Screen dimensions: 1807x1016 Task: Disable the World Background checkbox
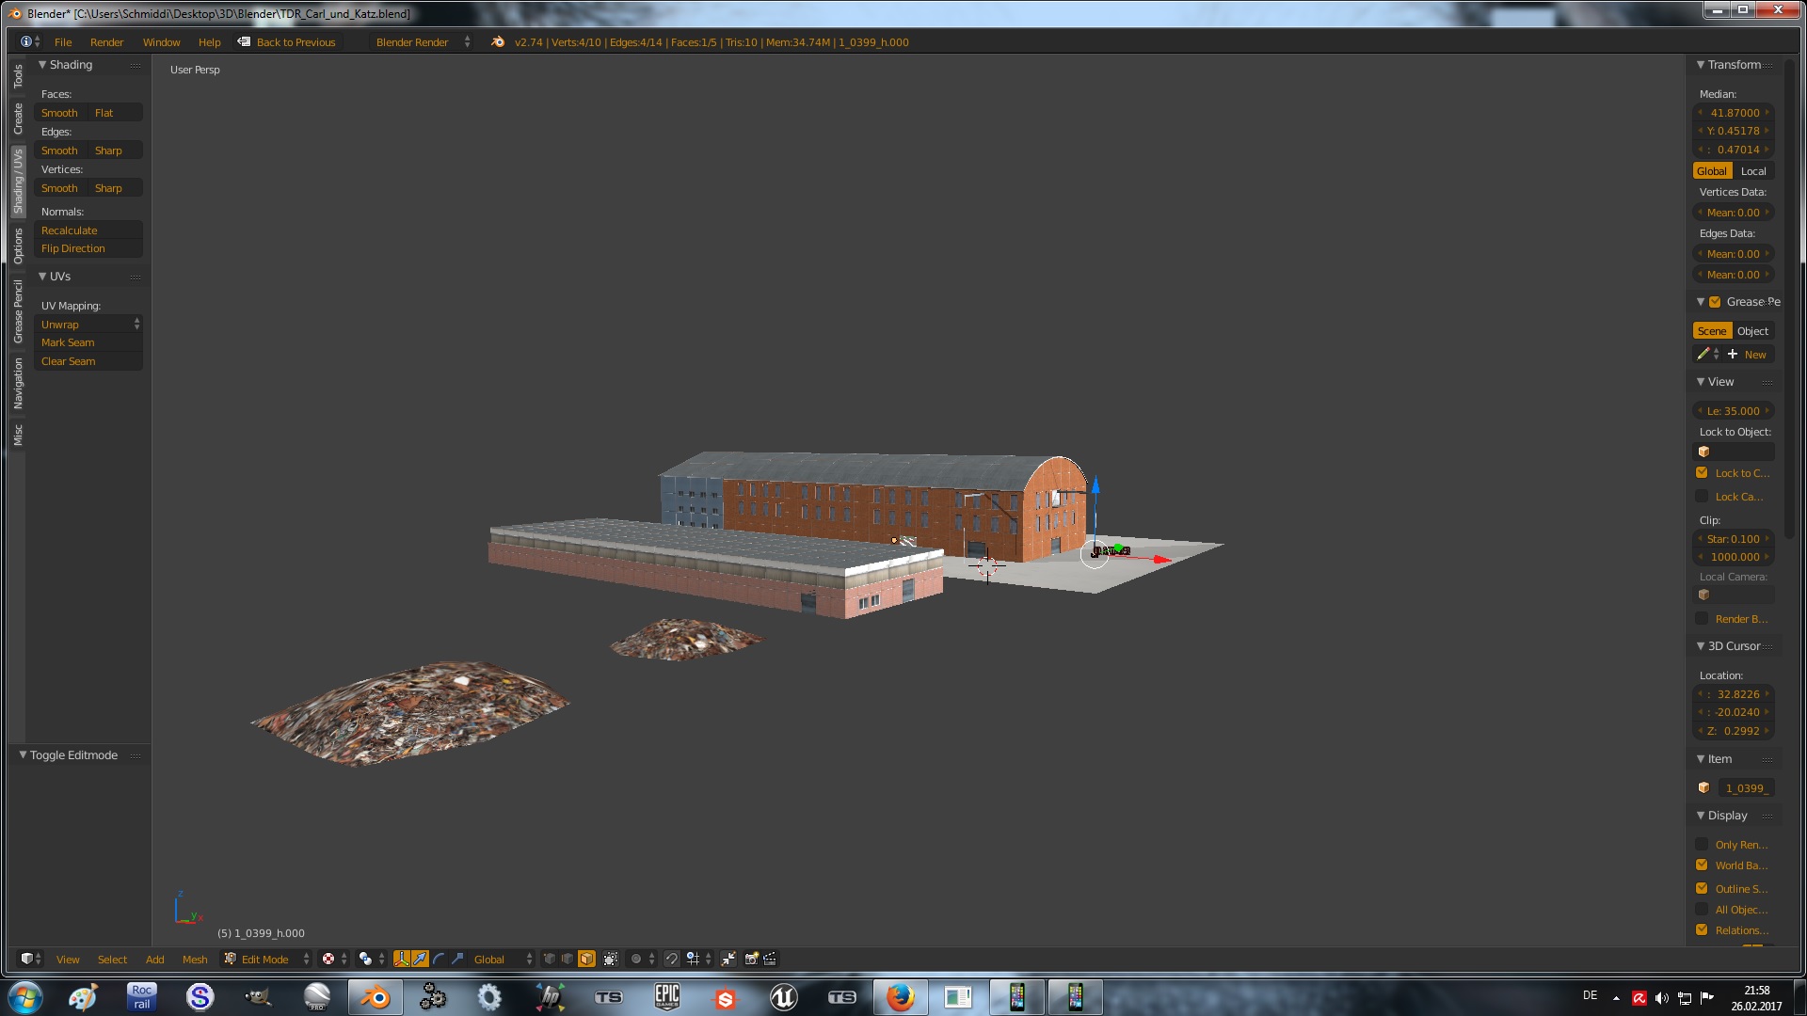click(x=1702, y=865)
